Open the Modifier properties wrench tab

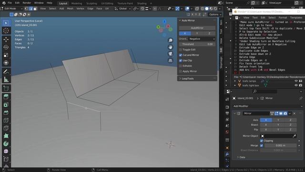[227, 154]
